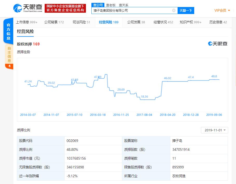Click the red official credit agency banner

coord(65,8)
